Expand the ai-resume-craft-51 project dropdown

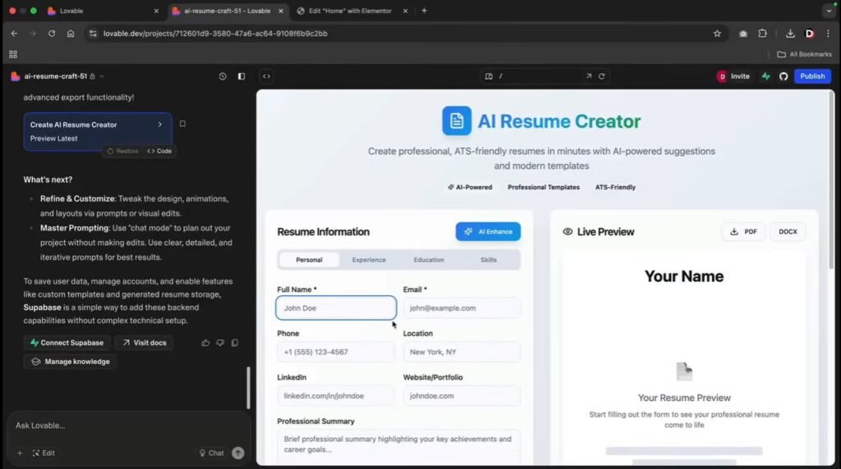click(x=102, y=76)
